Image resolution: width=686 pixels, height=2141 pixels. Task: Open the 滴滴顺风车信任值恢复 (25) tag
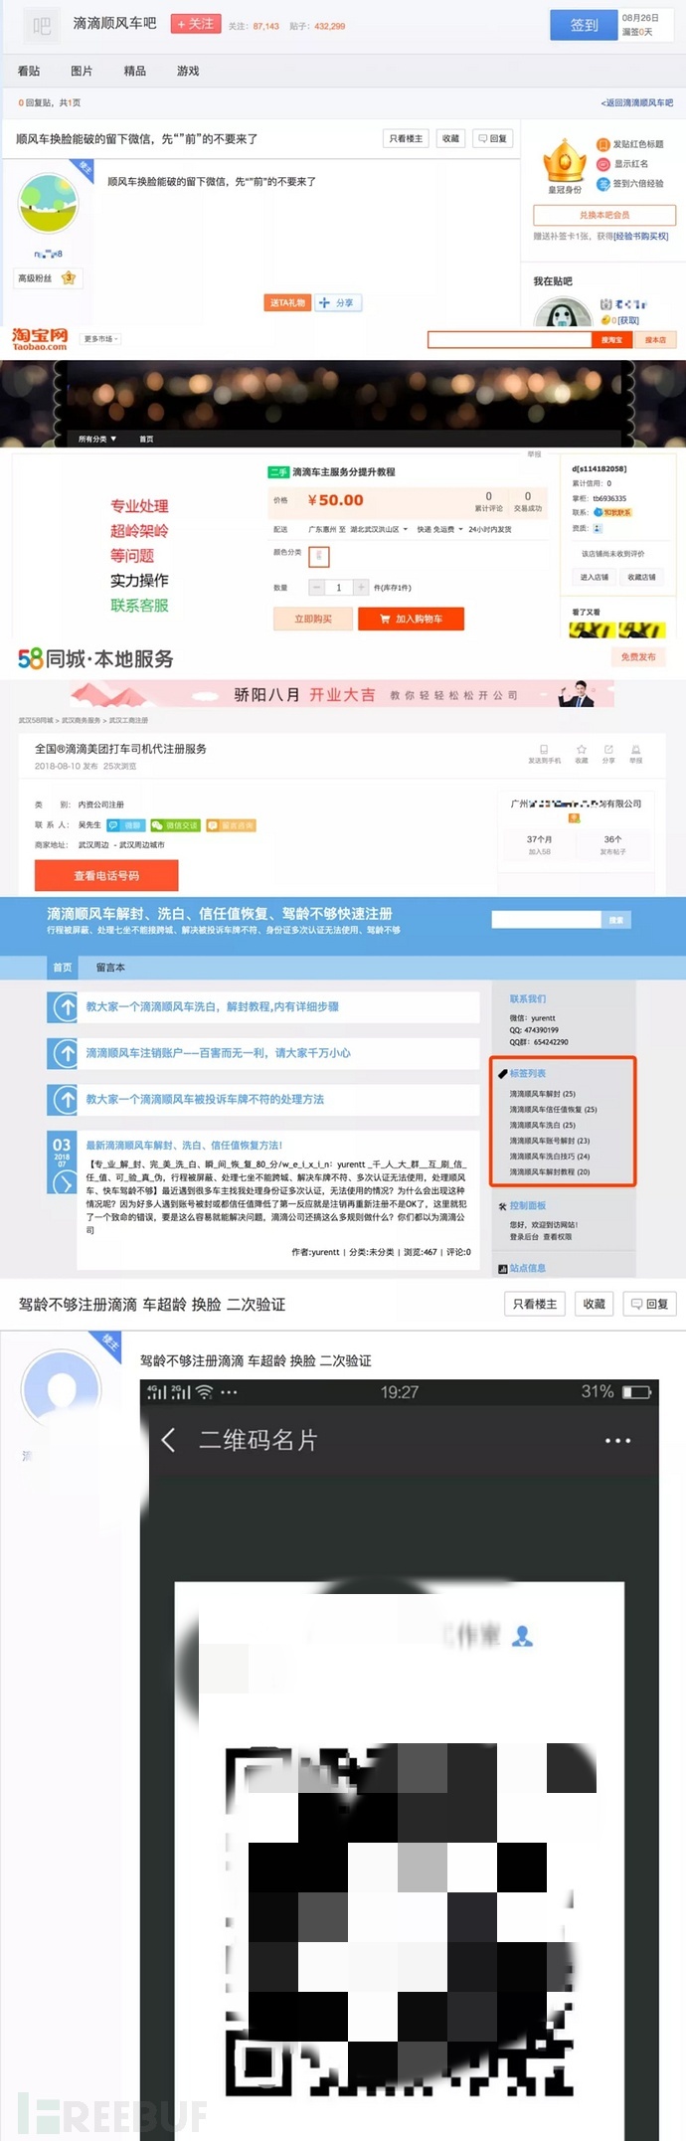coord(554,1110)
